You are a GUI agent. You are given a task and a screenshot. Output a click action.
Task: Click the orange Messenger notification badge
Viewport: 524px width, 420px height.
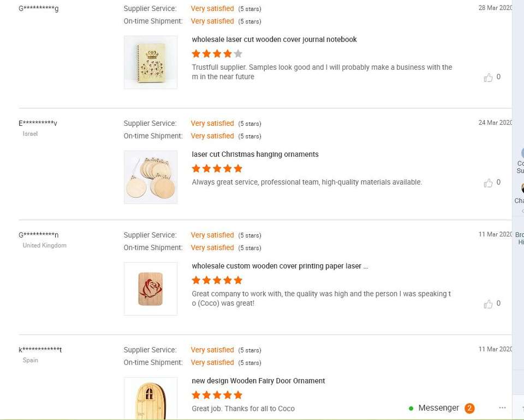click(x=469, y=408)
